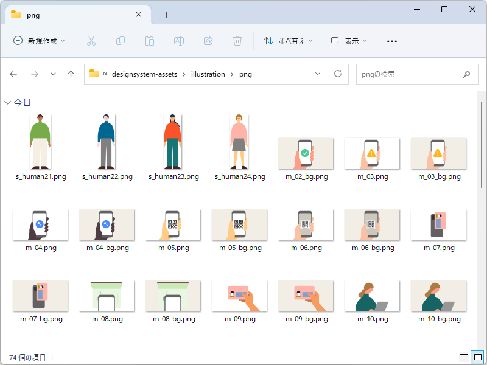This screenshot has width=487, height=365.
Task: Select m_10_bg.png thumbnail
Action: pyautogui.click(x=438, y=296)
